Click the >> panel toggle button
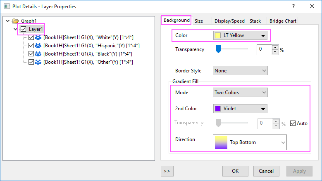 (x=167, y=171)
